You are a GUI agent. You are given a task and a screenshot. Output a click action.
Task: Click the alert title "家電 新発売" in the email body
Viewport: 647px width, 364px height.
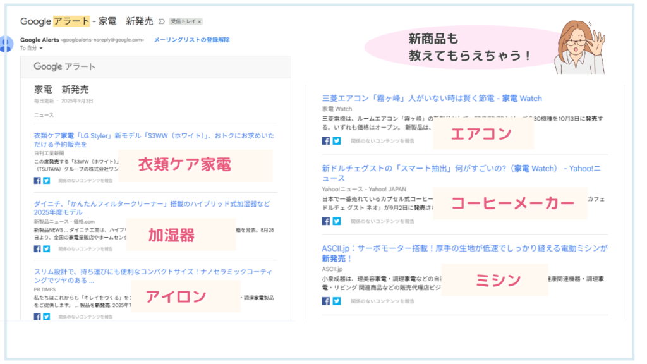point(61,89)
